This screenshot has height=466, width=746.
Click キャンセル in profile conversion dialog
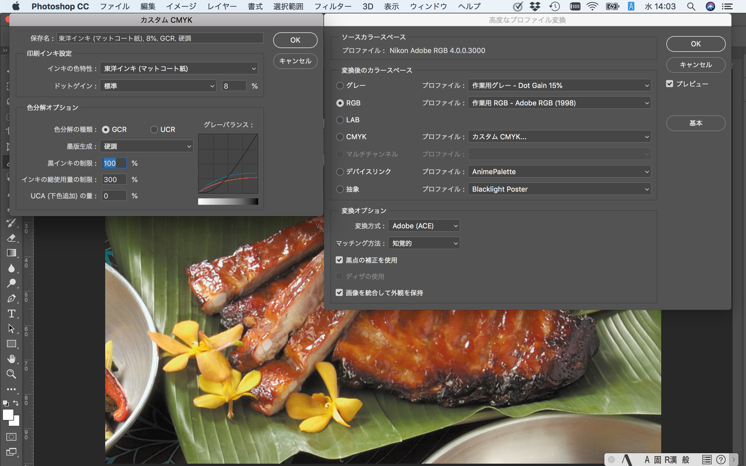tap(696, 65)
